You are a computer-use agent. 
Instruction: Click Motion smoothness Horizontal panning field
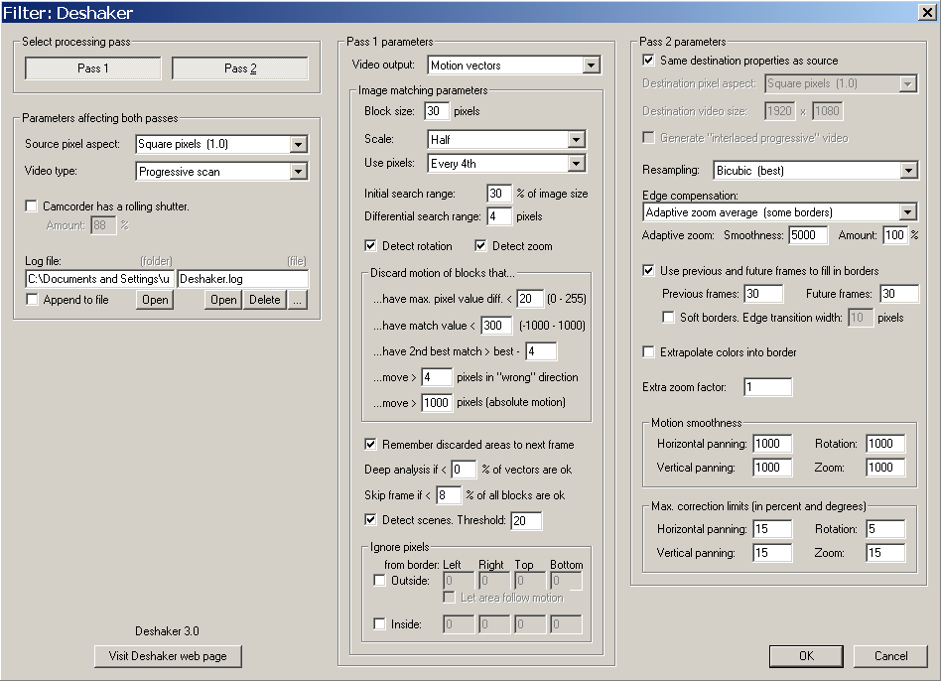pos(772,444)
